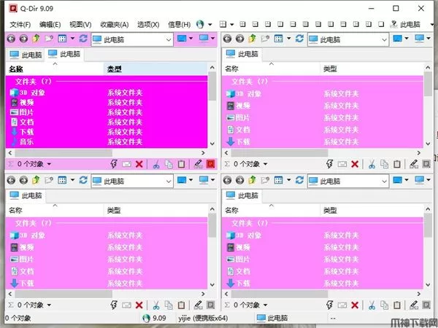The width and height of the screenshot is (438, 328).
Task: Go back in the bottom-right pane
Action: coord(227,180)
